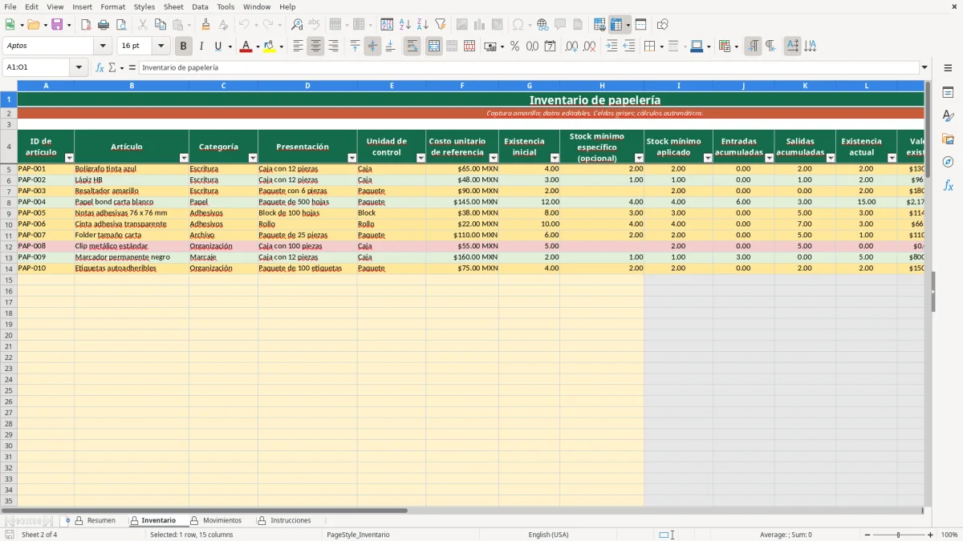The height and width of the screenshot is (541, 963).
Task: Toggle Print Preview icon
Action: click(x=121, y=25)
